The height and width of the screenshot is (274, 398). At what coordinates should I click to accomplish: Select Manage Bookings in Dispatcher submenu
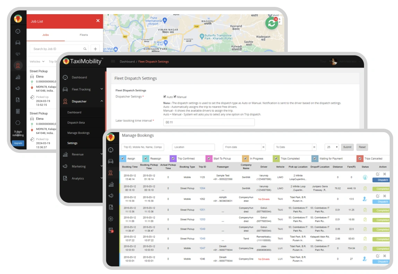tap(78, 133)
